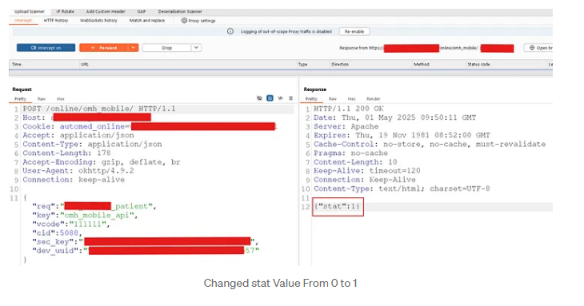The height and width of the screenshot is (306, 584).
Task: Forward the intercepted response
Action: [x=104, y=48]
